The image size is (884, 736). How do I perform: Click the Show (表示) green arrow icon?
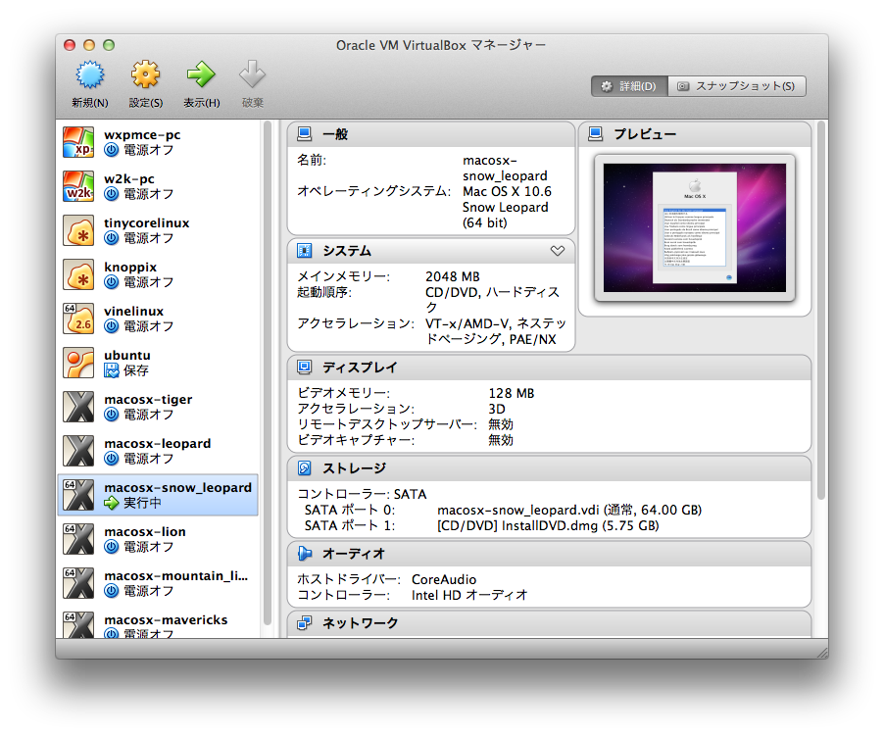click(x=201, y=74)
